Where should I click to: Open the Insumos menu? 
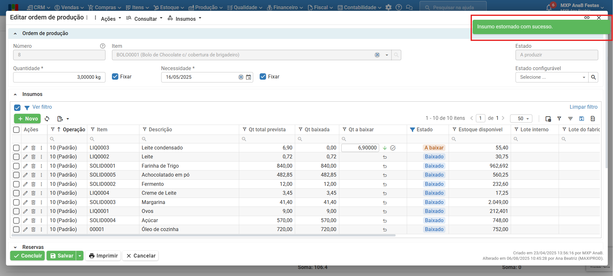tap(185, 19)
